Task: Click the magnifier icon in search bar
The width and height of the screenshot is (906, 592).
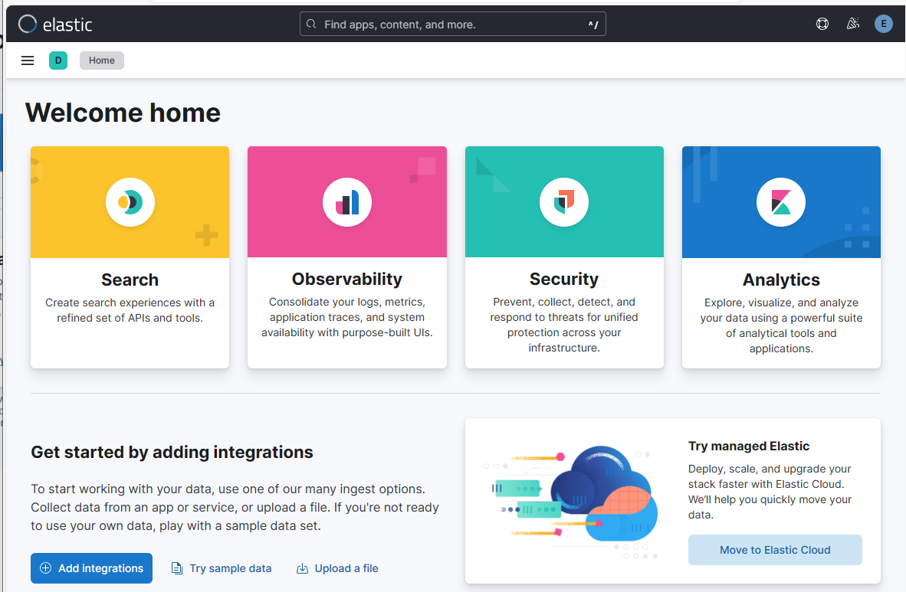Action: (311, 25)
